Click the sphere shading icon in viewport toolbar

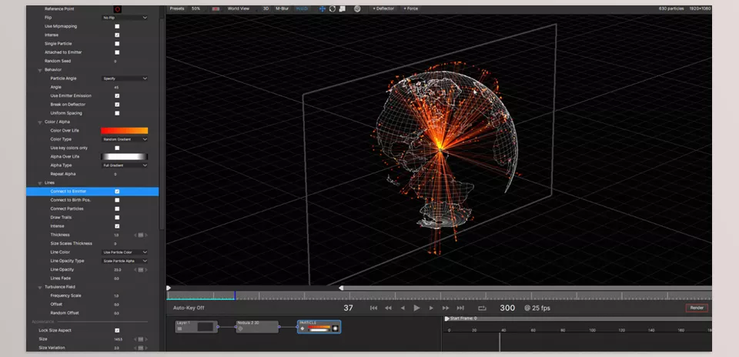[357, 9]
